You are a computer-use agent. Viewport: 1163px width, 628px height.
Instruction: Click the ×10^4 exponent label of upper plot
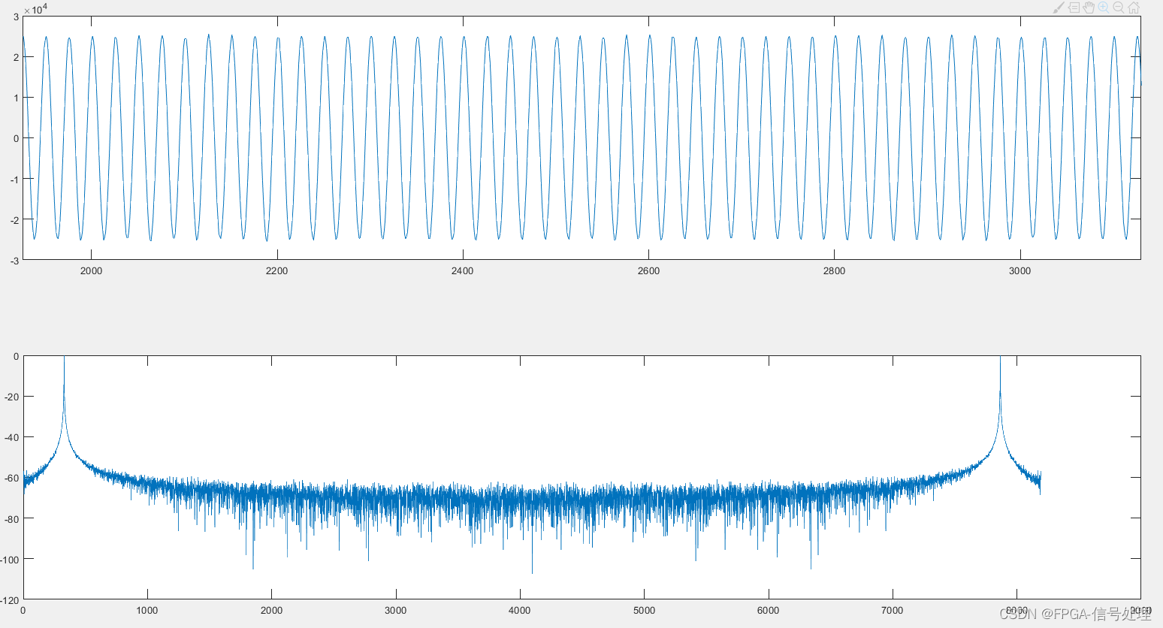(35, 9)
